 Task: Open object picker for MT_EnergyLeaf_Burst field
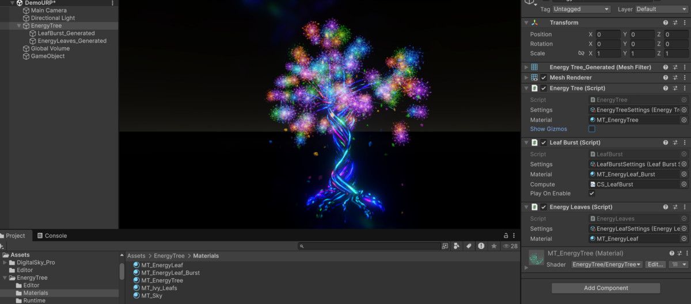[684, 174]
